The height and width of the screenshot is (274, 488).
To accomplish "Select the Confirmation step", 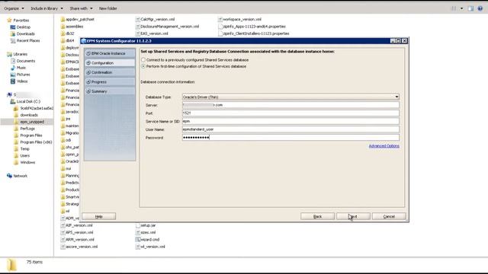I will (110, 72).
